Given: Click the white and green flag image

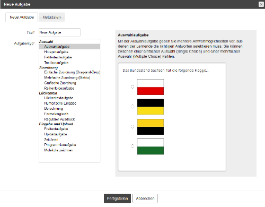Looking at the screenshot, I should pyautogui.click(x=151, y=146).
